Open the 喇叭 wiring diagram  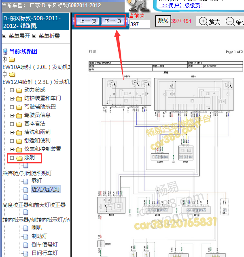coord(37,228)
